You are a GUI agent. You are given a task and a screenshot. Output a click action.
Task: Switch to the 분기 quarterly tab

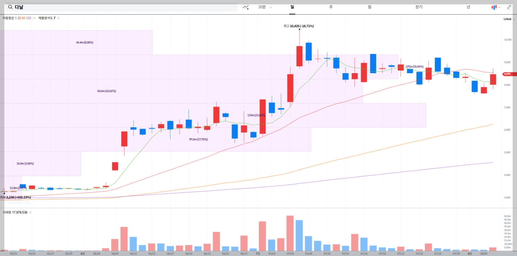pos(419,7)
